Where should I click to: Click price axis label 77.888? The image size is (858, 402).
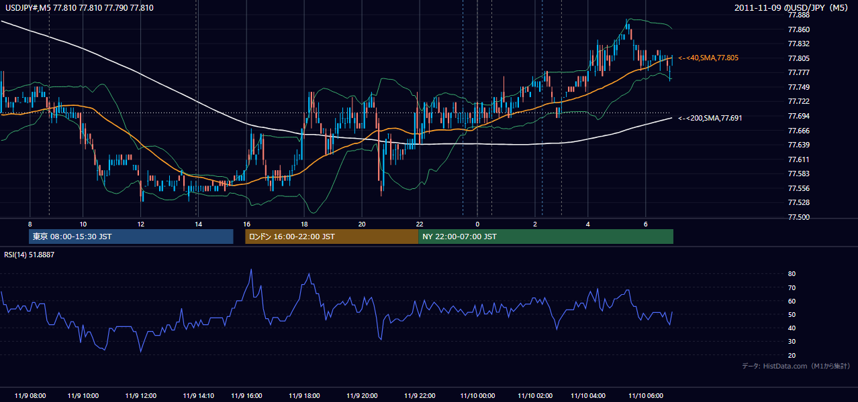pyautogui.click(x=798, y=15)
